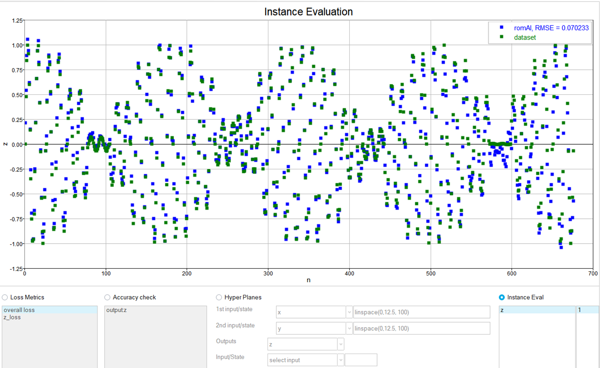Enable the Accuracy check radio option
Image resolution: width=601 pixels, height=368 pixels.
pos(107,297)
